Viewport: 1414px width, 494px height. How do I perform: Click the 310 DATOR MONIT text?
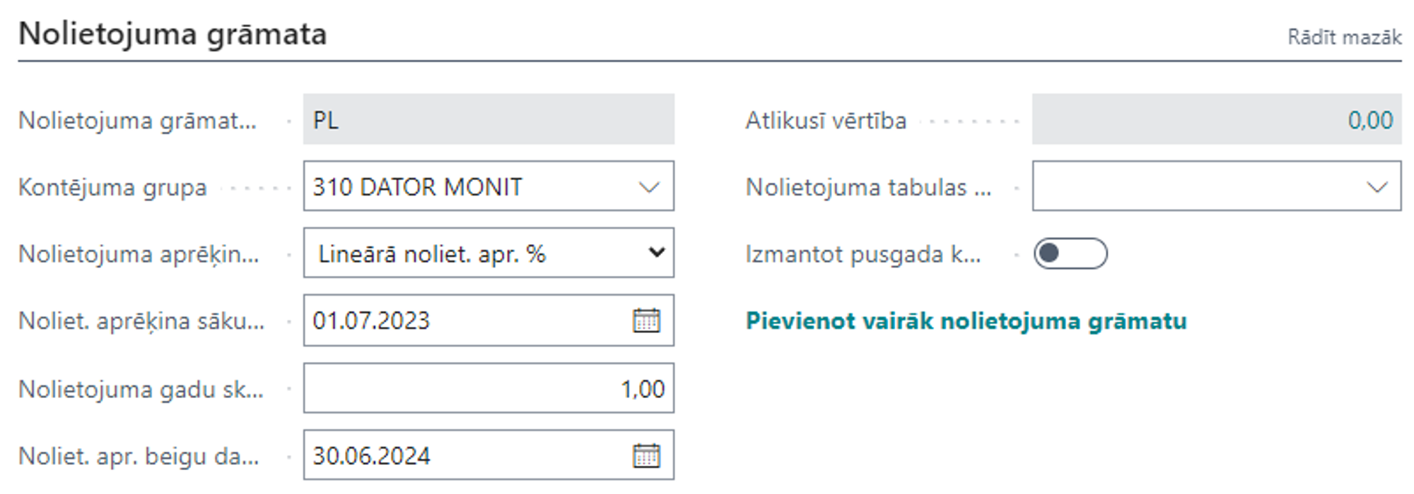coord(417,187)
